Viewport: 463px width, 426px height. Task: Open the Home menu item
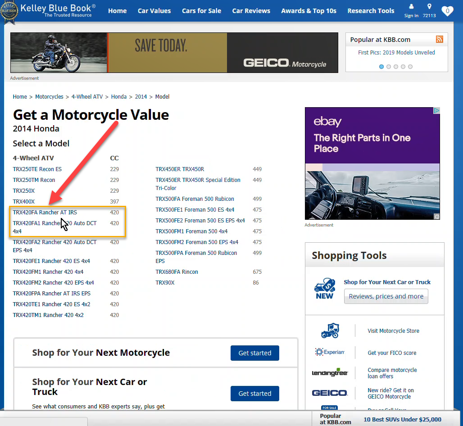tap(117, 11)
